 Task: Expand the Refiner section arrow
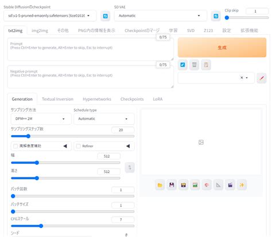click(128, 146)
